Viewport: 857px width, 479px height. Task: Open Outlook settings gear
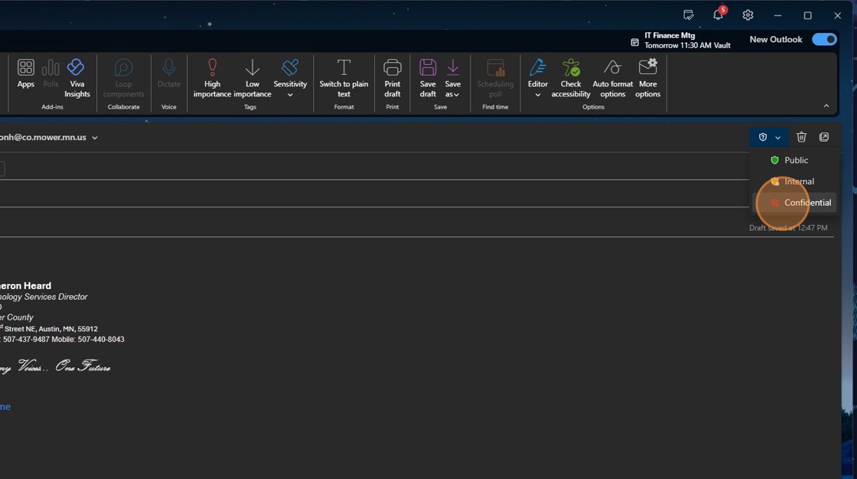point(748,15)
